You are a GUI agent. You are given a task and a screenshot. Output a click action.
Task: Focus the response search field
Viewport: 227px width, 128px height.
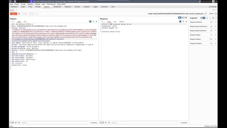pos(145,123)
